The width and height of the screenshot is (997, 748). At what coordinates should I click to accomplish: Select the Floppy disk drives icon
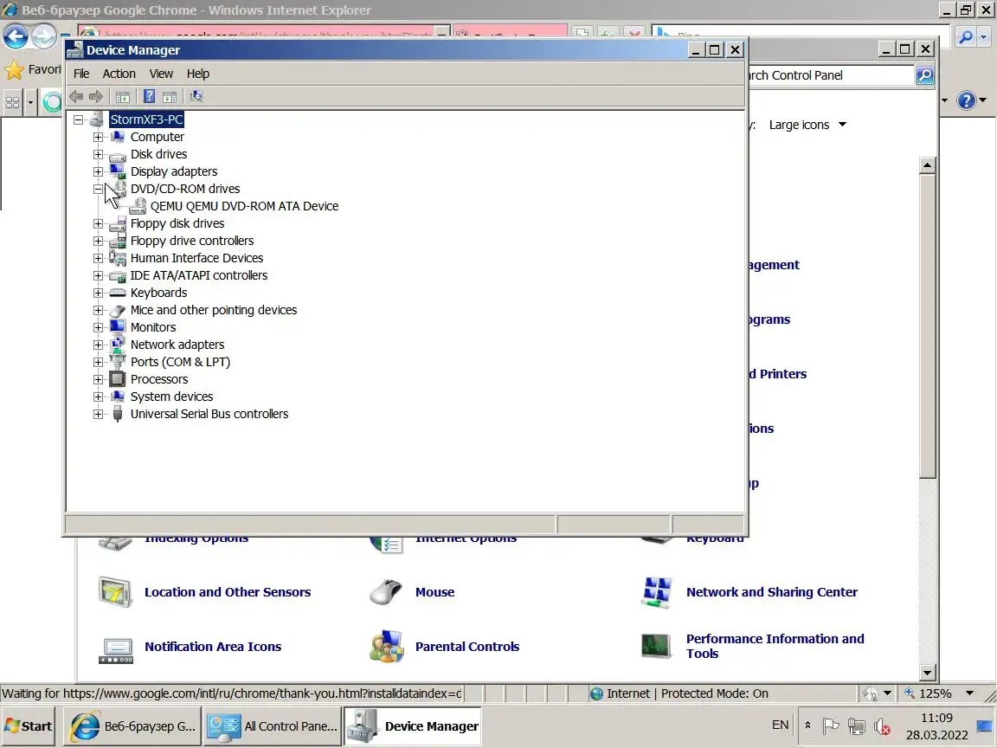(117, 223)
